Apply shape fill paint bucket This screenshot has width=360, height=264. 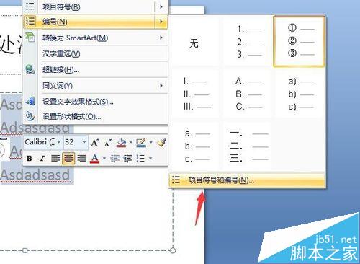[x=122, y=143]
